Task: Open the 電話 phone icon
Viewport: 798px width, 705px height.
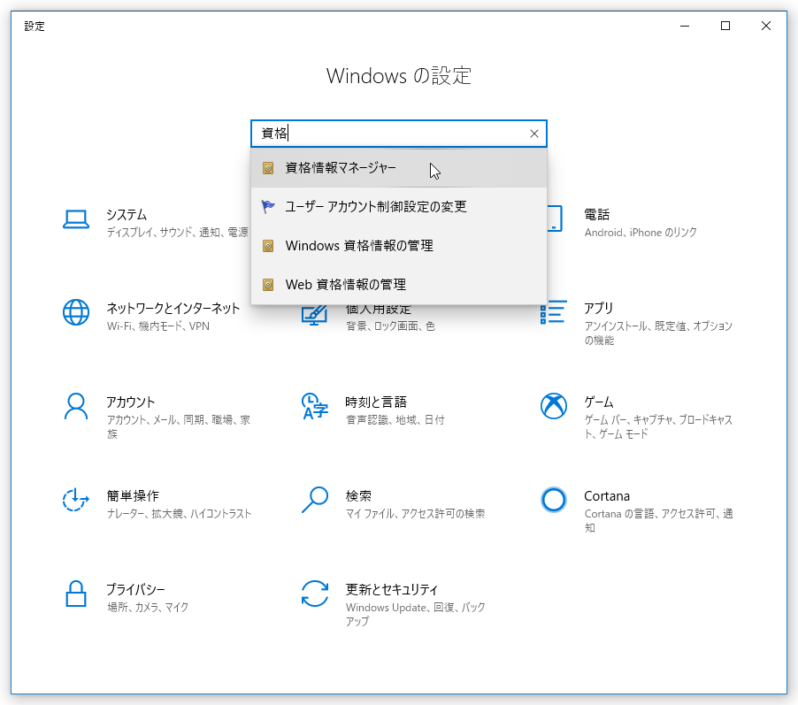Action: click(555, 218)
